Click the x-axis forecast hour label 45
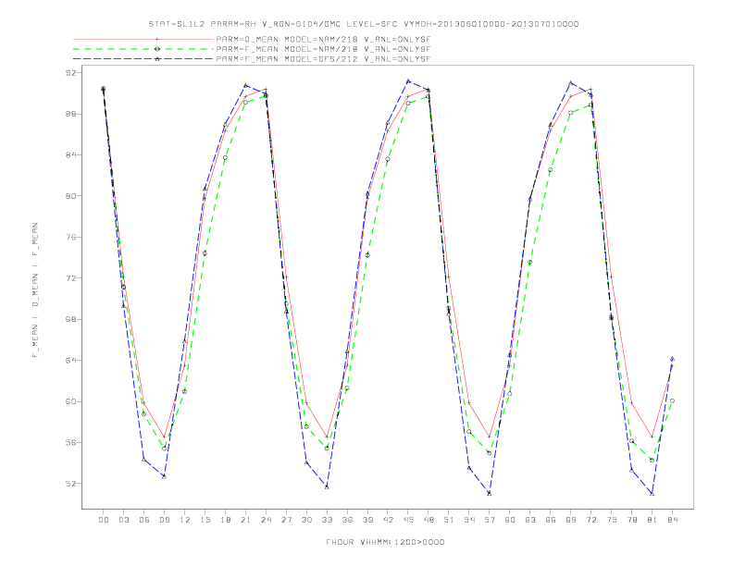The height and width of the screenshot is (566, 733). click(408, 520)
